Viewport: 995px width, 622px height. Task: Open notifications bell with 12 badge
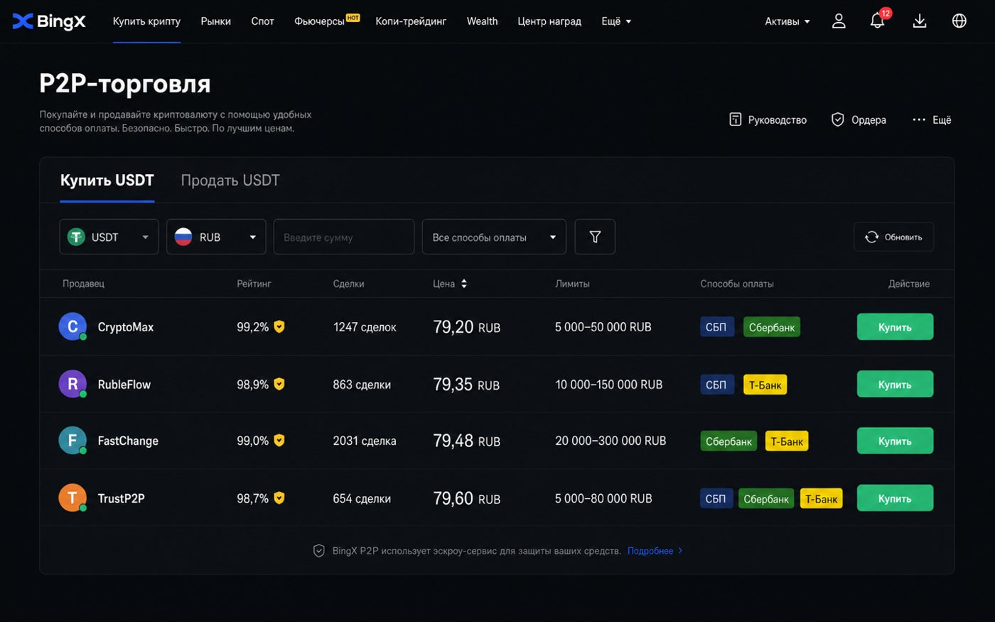(x=878, y=20)
